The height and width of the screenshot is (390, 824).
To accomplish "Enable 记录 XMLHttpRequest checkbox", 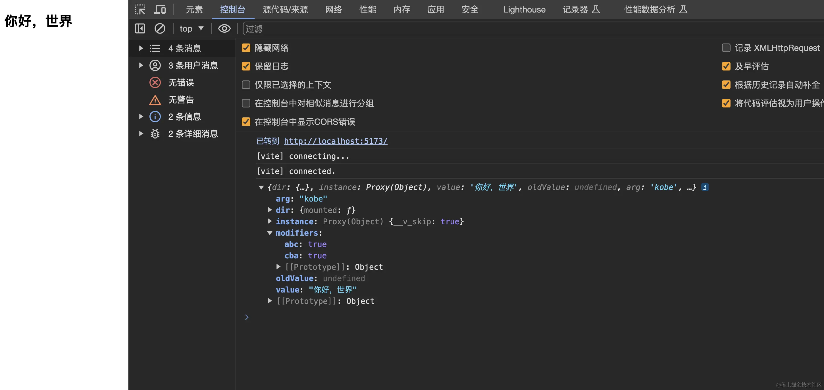I will point(726,48).
